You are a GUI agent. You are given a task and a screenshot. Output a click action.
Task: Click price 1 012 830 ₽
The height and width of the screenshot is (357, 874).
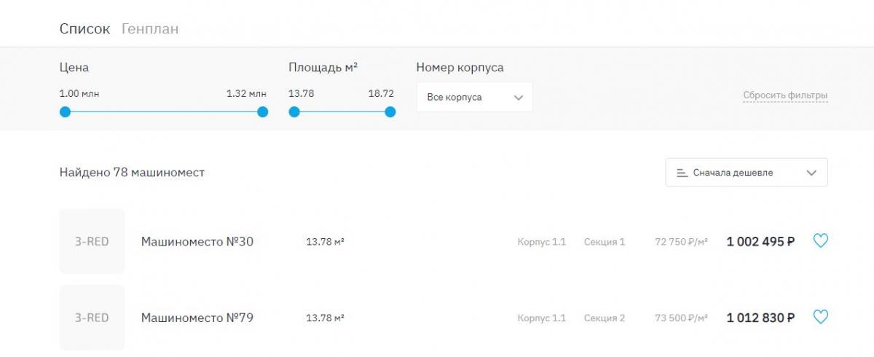(760, 318)
